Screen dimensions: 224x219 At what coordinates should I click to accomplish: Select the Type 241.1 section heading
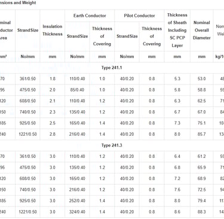[x=112, y=68]
